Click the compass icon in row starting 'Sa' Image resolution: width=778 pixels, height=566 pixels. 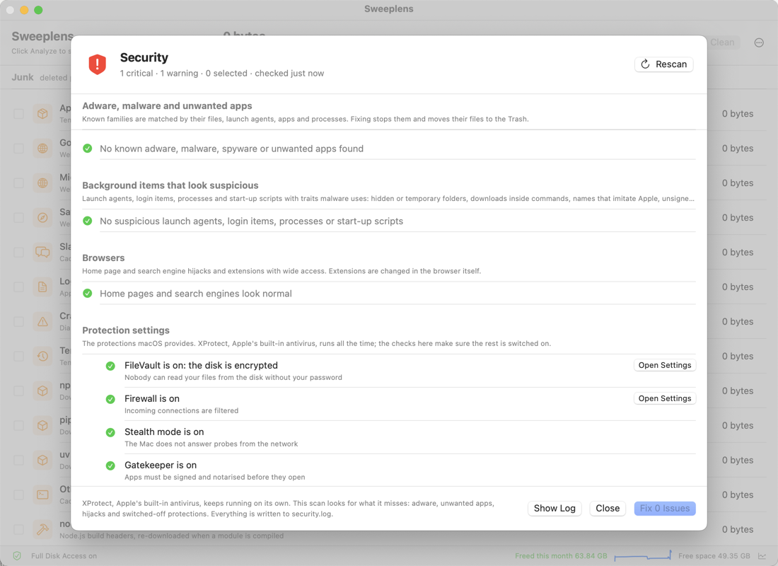[x=42, y=217]
